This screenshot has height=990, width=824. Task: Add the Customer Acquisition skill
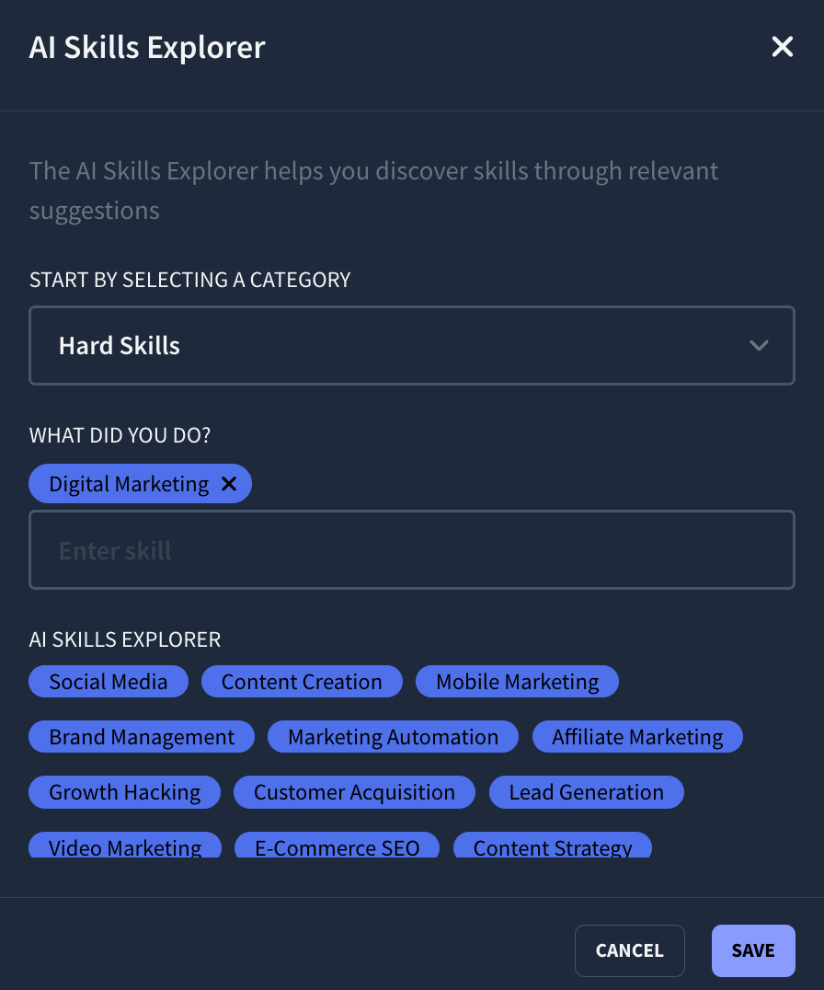tap(354, 791)
